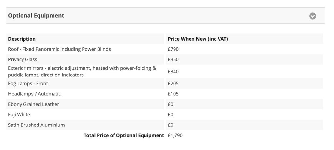This screenshot has height=150, width=334.
Task: Select the Privacy Glass row
Action: coord(23,59)
